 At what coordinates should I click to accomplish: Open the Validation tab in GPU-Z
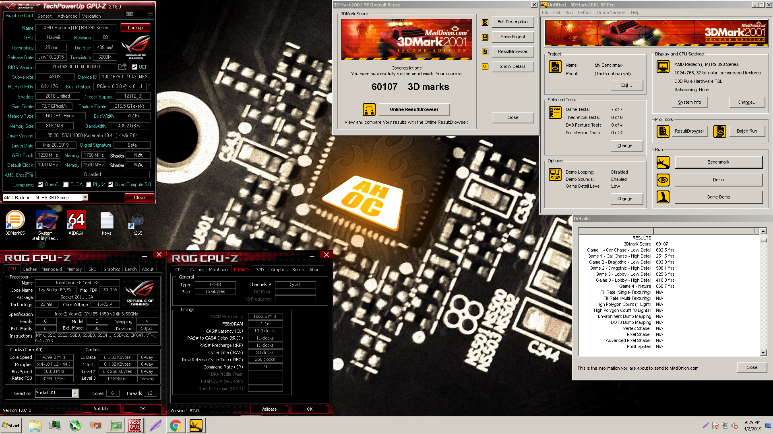91,16
